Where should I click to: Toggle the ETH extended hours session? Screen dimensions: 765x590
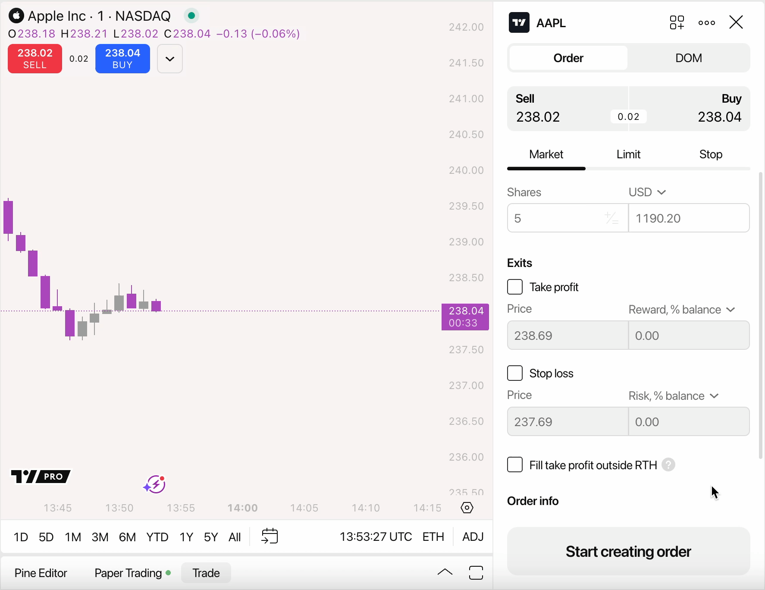[x=433, y=537]
